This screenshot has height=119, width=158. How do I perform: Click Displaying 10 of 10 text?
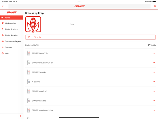[x=32, y=45]
